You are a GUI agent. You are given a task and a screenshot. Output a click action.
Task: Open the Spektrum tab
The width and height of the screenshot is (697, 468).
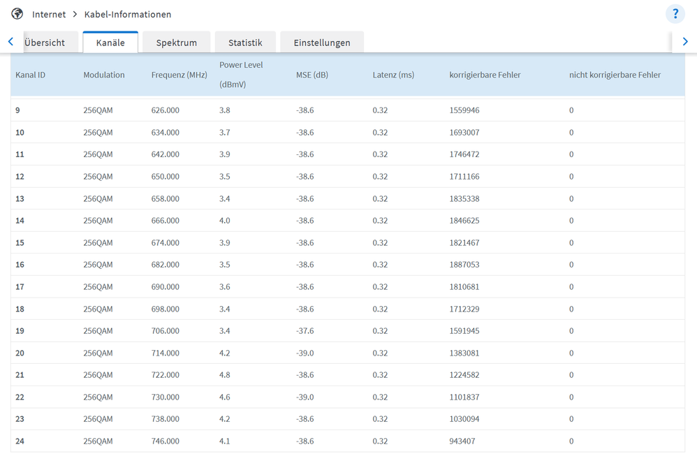click(x=177, y=43)
